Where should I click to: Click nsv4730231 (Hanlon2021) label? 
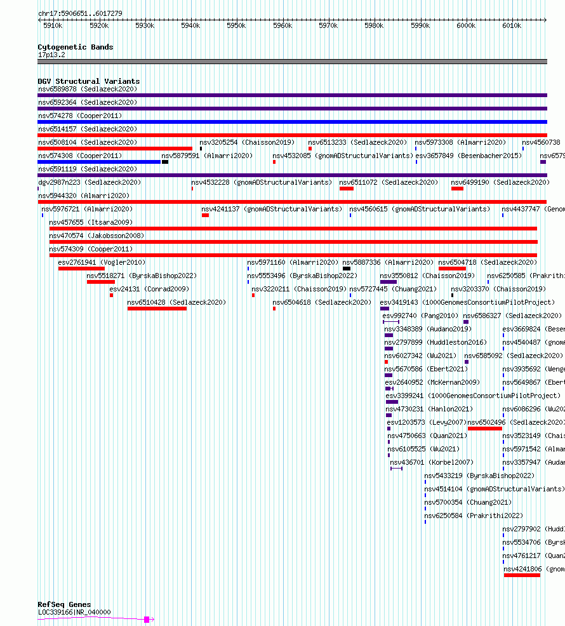pyautogui.click(x=429, y=410)
